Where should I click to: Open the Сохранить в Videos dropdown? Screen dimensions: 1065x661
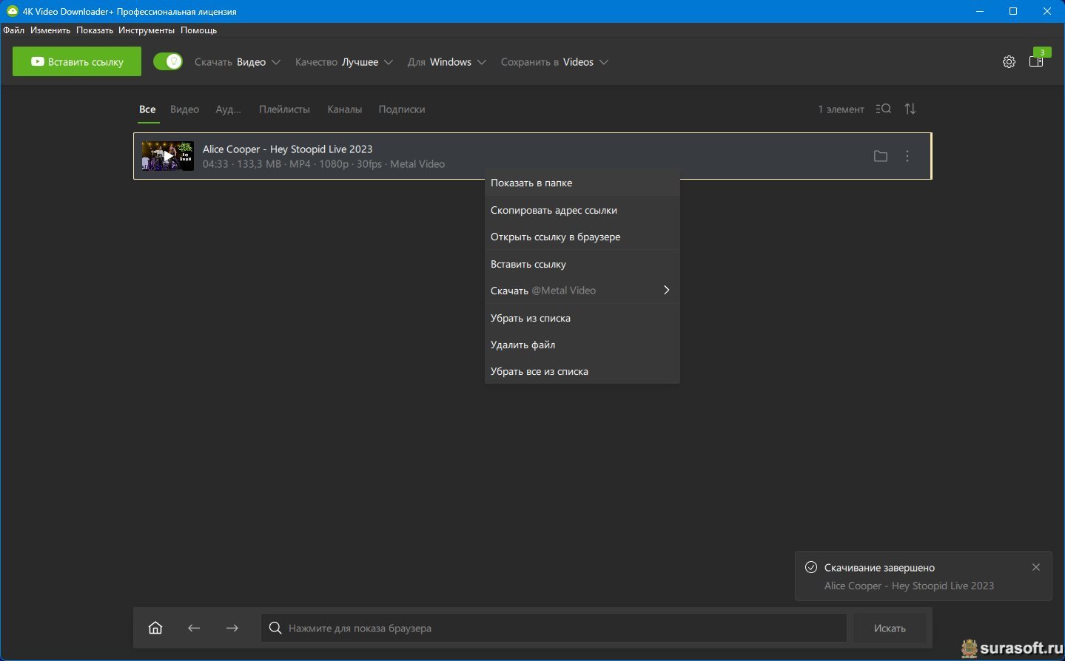[x=554, y=62]
